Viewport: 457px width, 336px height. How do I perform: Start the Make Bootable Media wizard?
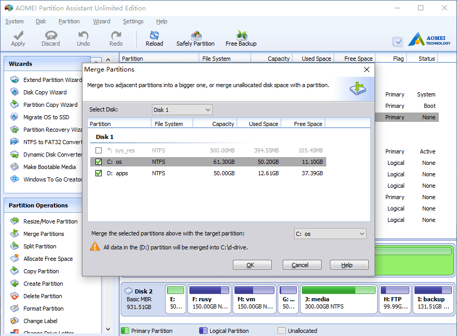point(50,167)
